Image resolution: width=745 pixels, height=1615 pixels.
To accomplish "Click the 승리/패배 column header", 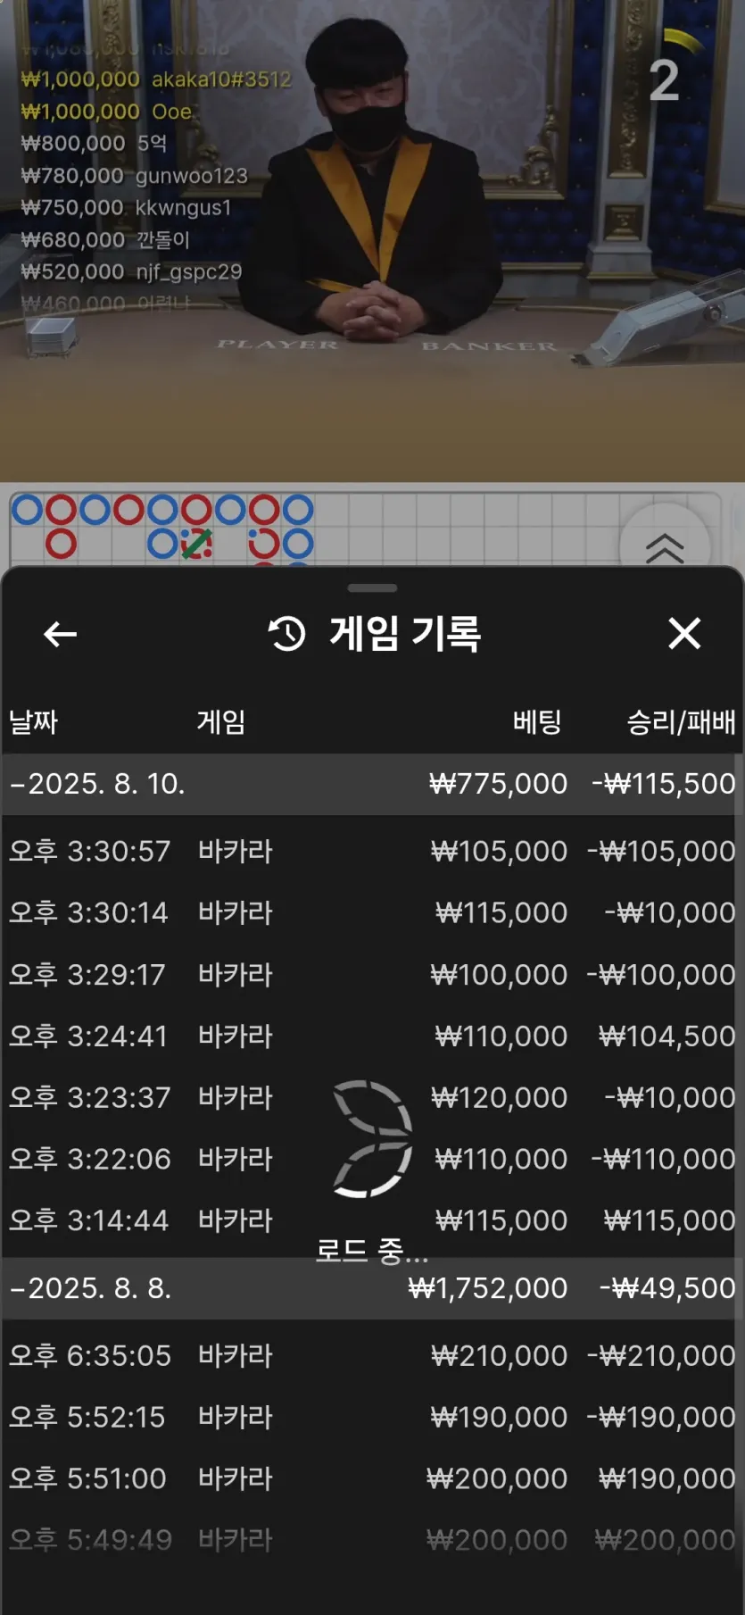I will click(x=681, y=721).
